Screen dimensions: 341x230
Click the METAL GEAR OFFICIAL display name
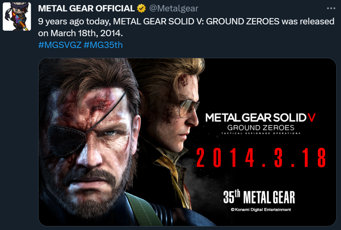click(86, 9)
